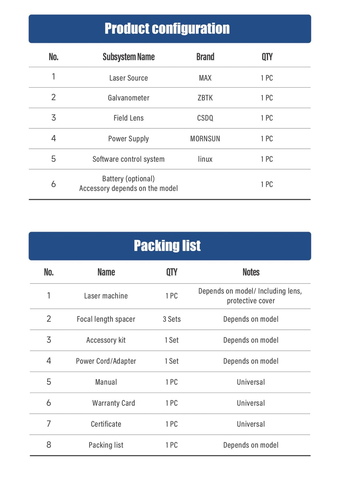This screenshot has width=340, height=478.
Task: Click the Laser Source cell
Action: (x=129, y=78)
